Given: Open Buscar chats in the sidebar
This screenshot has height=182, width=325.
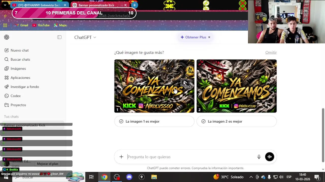Looking at the screenshot, I should tap(33, 59).
